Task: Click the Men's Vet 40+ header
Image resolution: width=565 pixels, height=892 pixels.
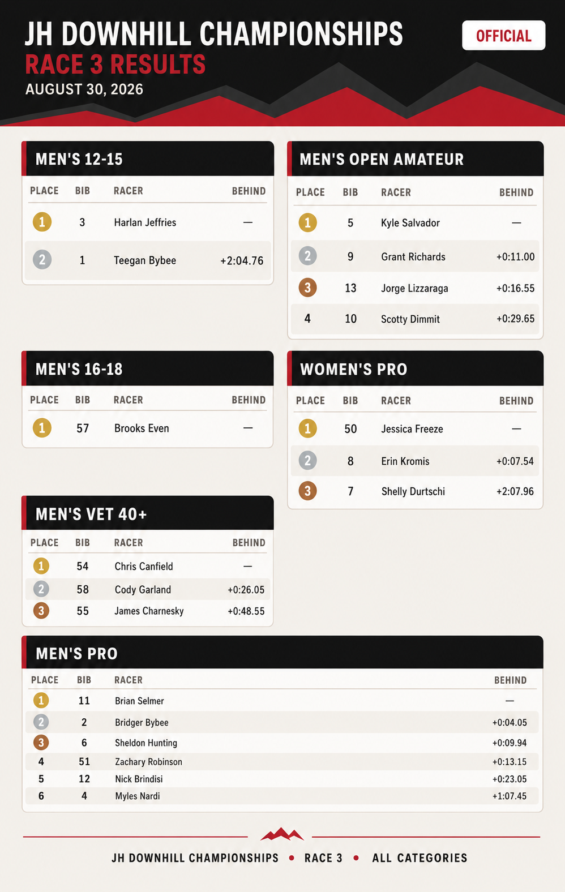Action: (x=148, y=513)
